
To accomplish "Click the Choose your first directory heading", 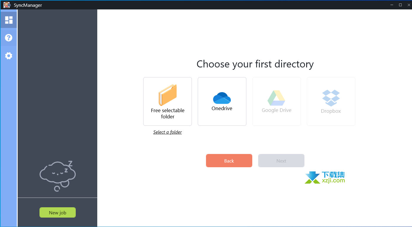I will pos(255,64).
